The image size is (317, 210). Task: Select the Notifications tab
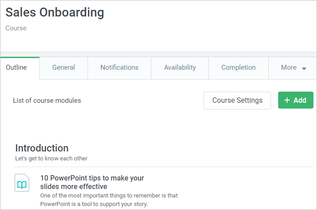(120, 68)
